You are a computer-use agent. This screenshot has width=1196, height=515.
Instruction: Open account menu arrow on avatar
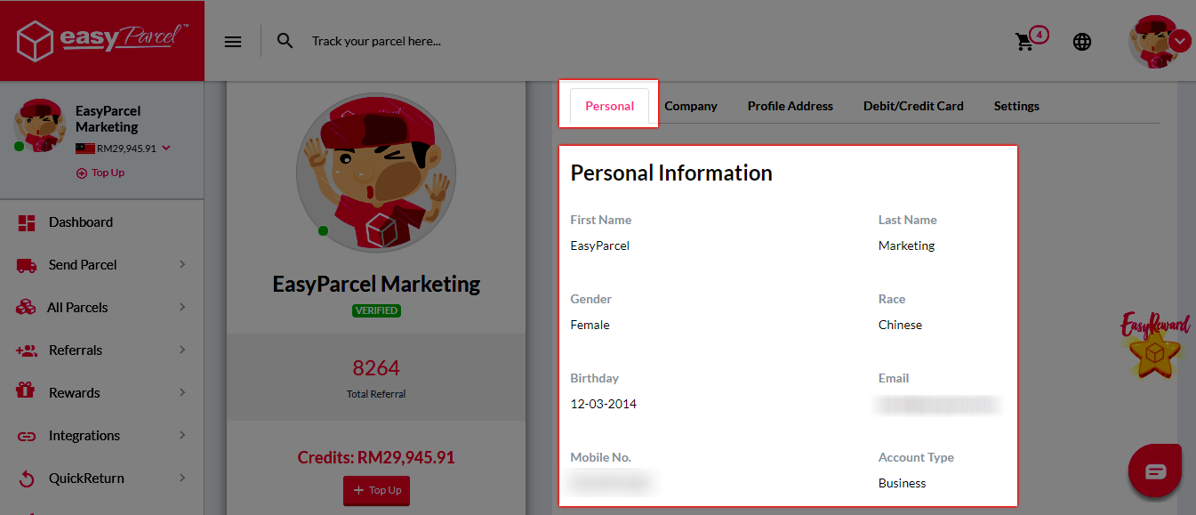coord(1181,41)
